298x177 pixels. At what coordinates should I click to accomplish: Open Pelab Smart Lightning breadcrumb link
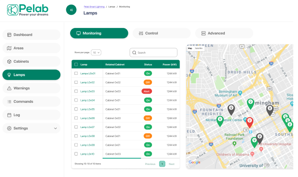(94, 7)
